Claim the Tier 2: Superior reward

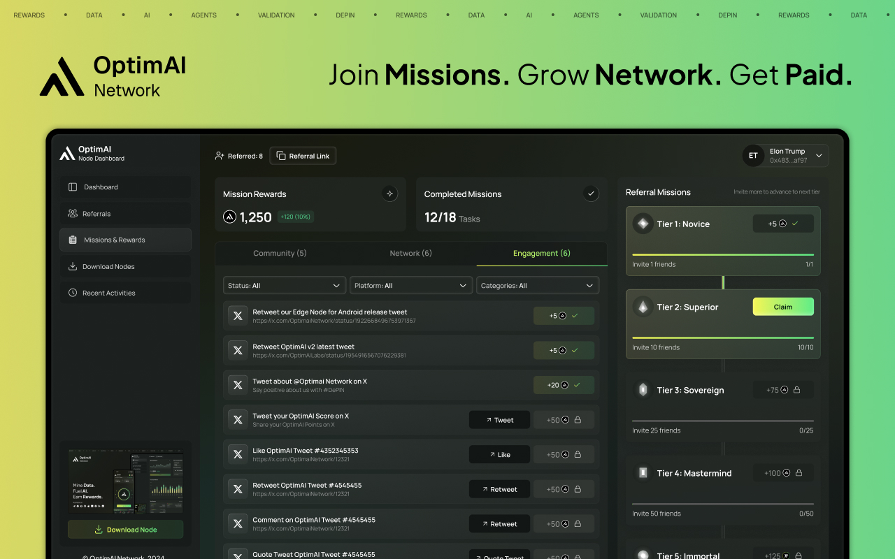783,307
